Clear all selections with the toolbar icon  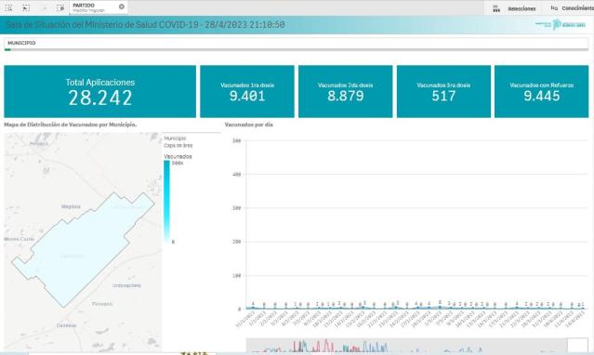click(x=60, y=7)
